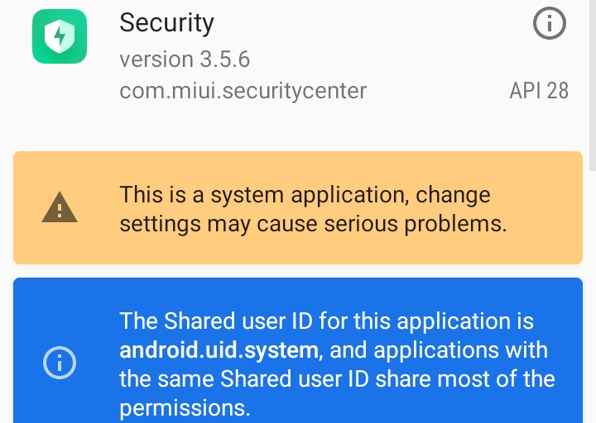
Task: Tap the com.miui.securitycenter package name
Action: (243, 90)
